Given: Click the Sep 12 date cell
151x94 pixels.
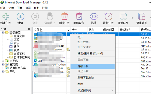Looking at the screenshot, I should click(146, 68).
